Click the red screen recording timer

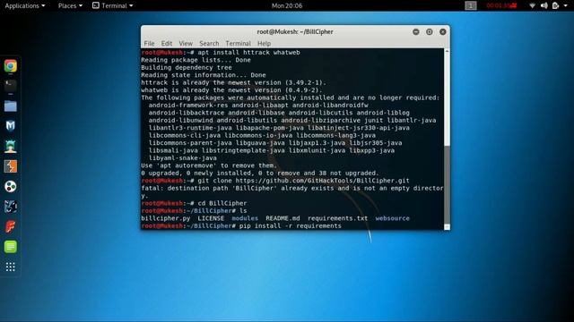coord(501,5)
